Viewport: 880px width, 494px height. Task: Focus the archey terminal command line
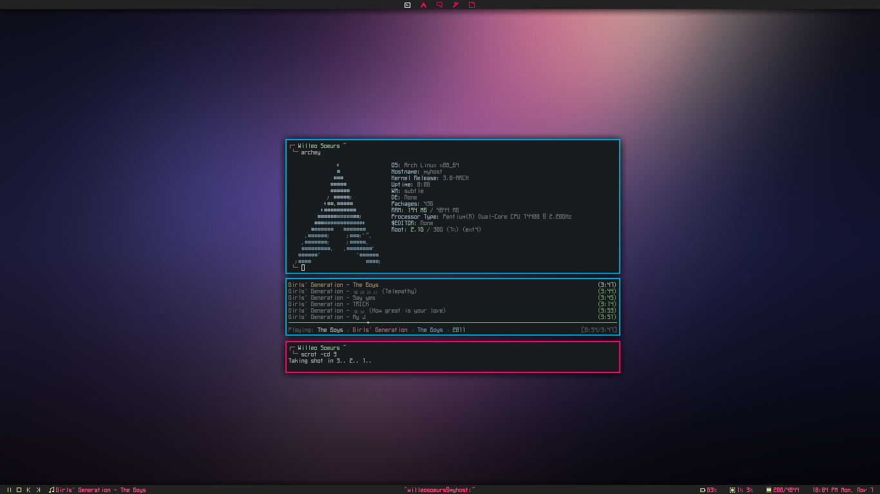(x=311, y=152)
